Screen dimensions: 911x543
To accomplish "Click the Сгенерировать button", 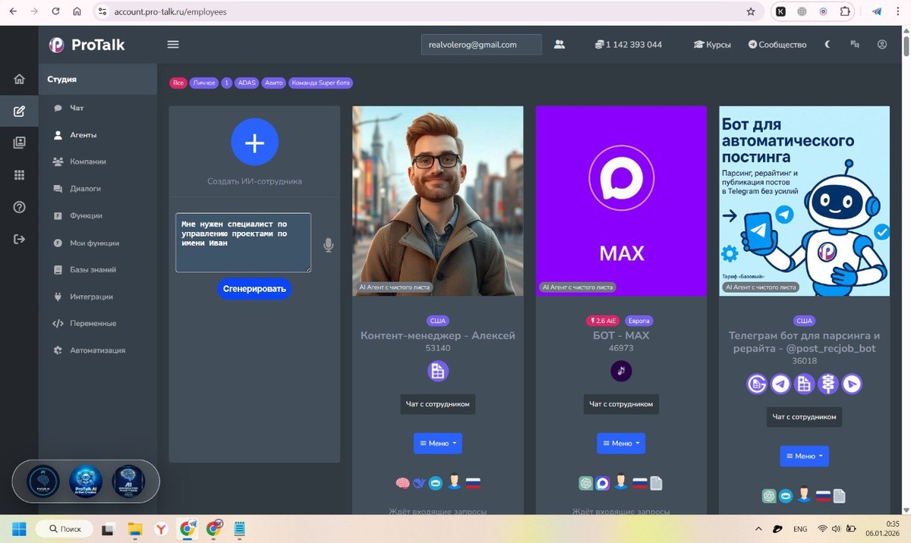I will point(254,289).
